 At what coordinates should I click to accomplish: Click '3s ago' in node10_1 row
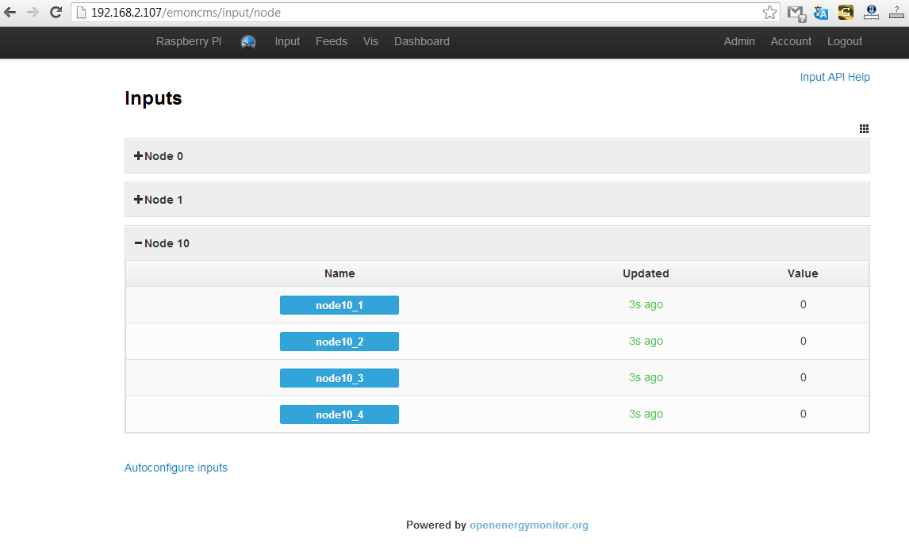tap(646, 304)
